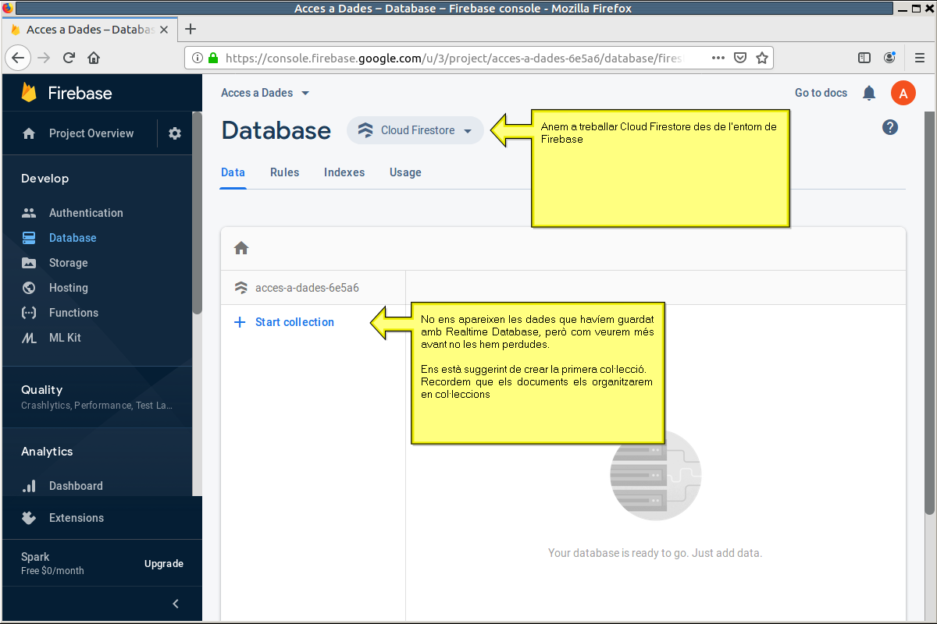Open notifications bell icon
937x624 pixels.
[x=869, y=93]
